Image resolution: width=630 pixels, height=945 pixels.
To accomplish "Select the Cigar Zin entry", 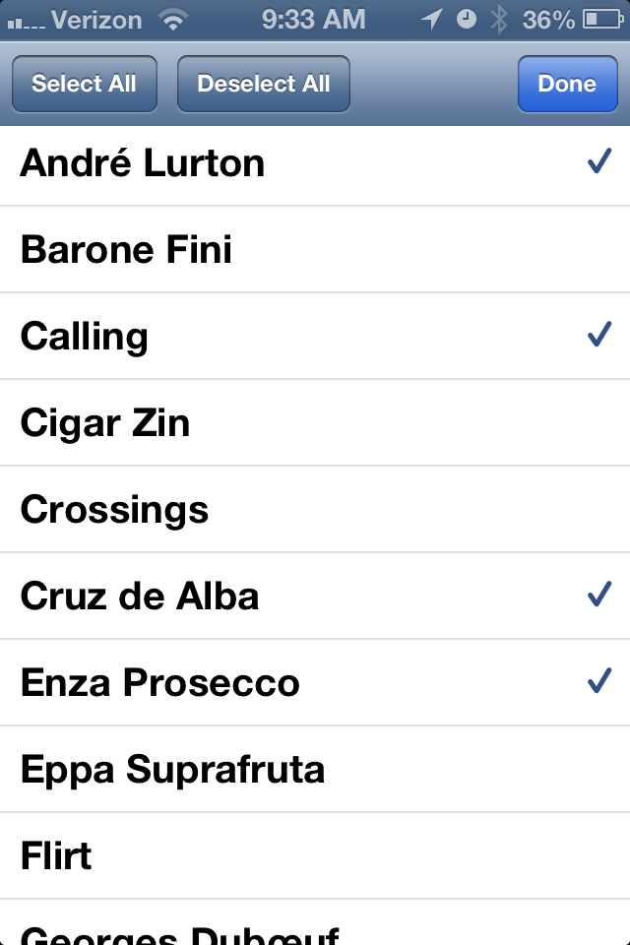I will tap(315, 422).
